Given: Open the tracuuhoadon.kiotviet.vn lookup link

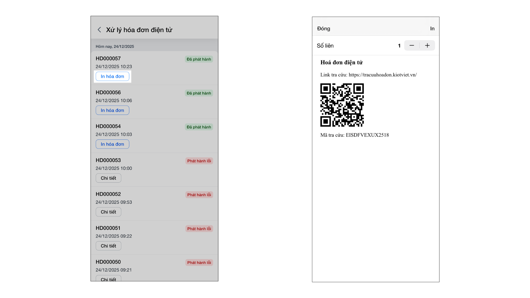Looking at the screenshot, I should pyautogui.click(x=383, y=75).
